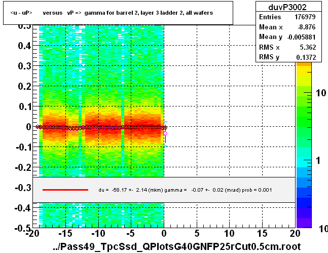Click y-axis tick label 0.1
The height and width of the screenshot is (253, 328).
25,106
